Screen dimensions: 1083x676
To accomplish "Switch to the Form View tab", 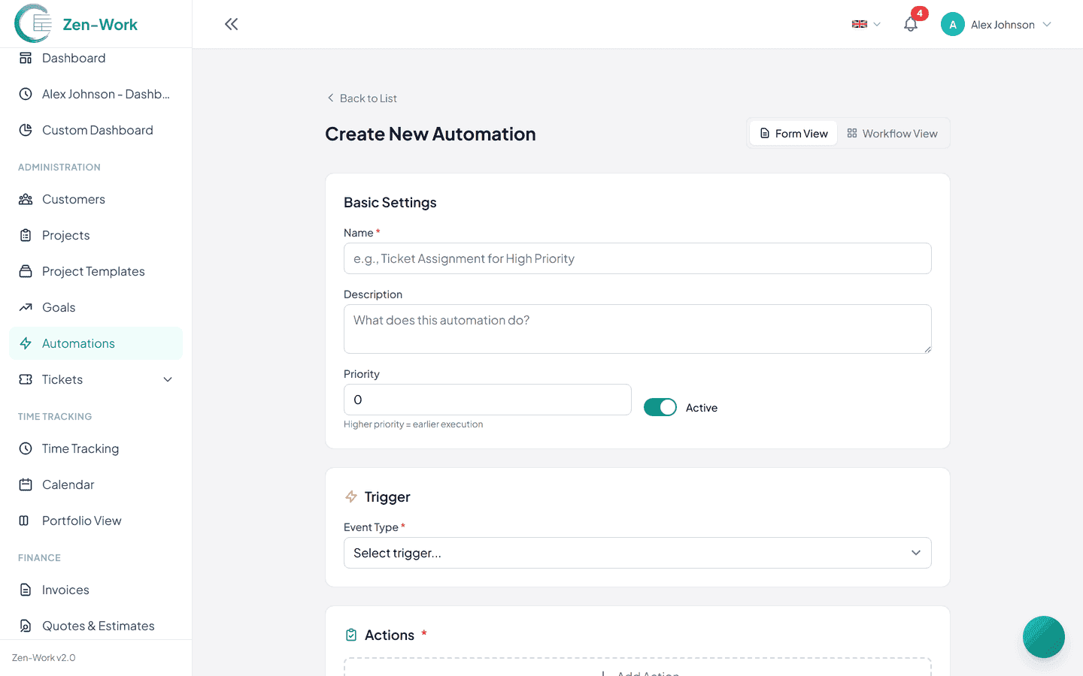I will click(793, 134).
